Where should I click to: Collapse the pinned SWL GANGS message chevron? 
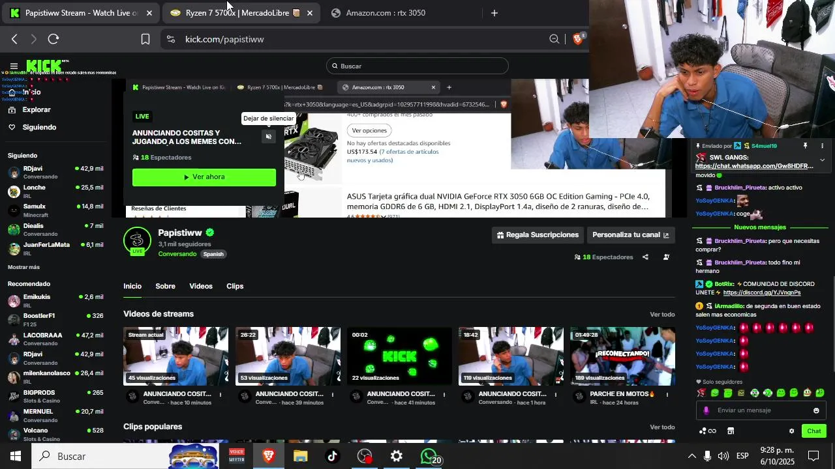click(822, 160)
